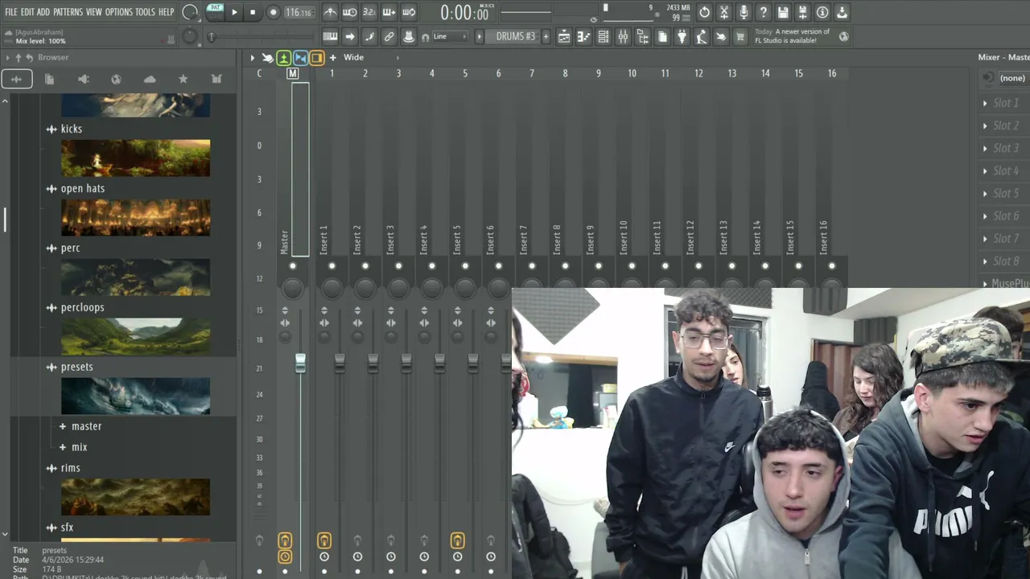1030x579 pixels.
Task: Click the microphone one-click recording icon
Action: tap(744, 12)
